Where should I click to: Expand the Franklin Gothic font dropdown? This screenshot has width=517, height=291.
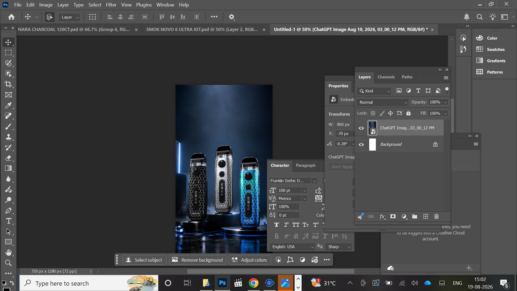[x=293, y=181]
